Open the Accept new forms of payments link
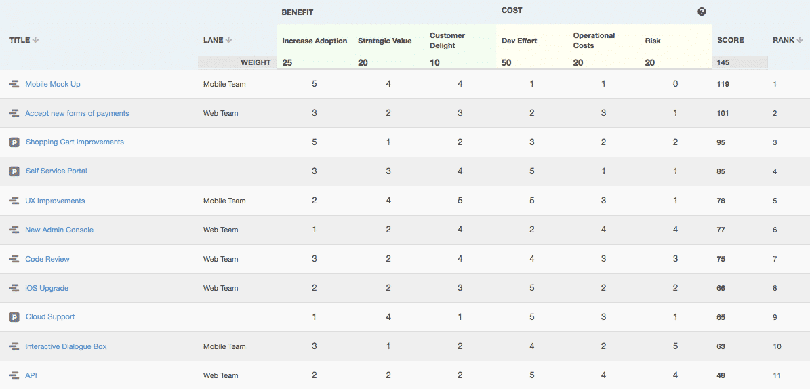The height and width of the screenshot is (389, 810). 77,113
